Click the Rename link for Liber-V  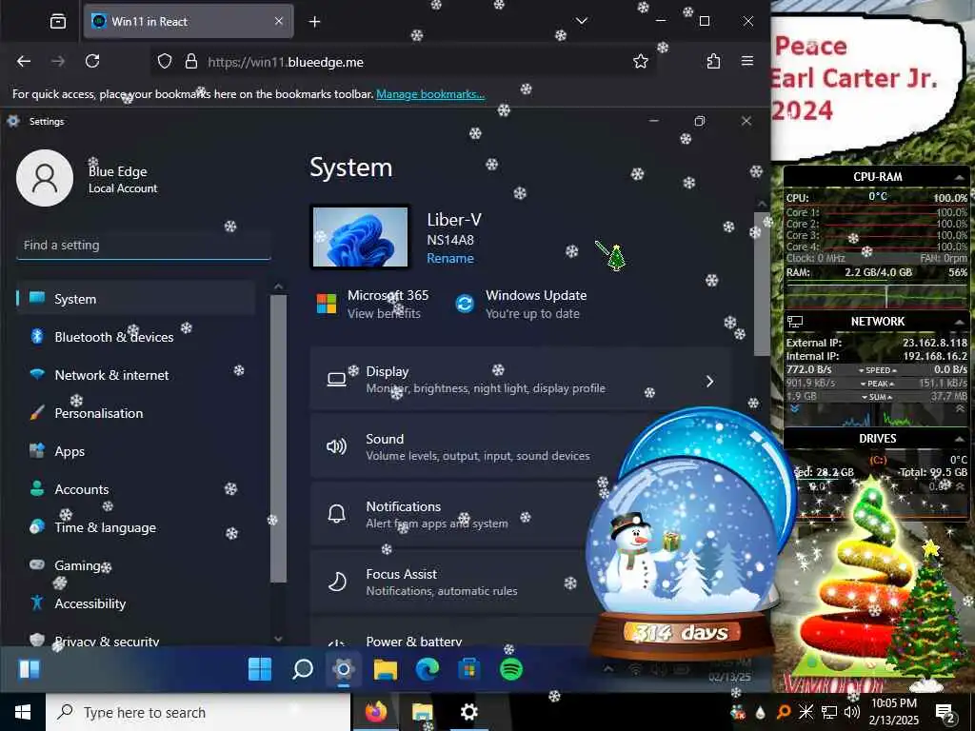[450, 258]
